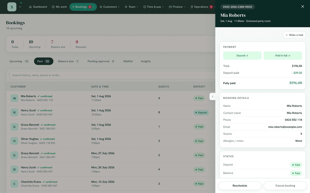
Task: Click Cancel booking button
Action: [x=285, y=186]
